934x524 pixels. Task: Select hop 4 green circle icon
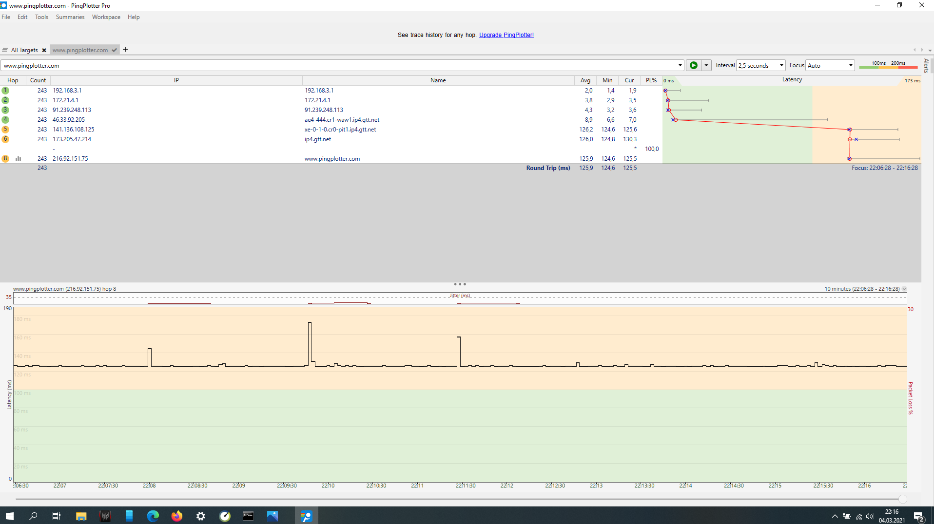5,120
